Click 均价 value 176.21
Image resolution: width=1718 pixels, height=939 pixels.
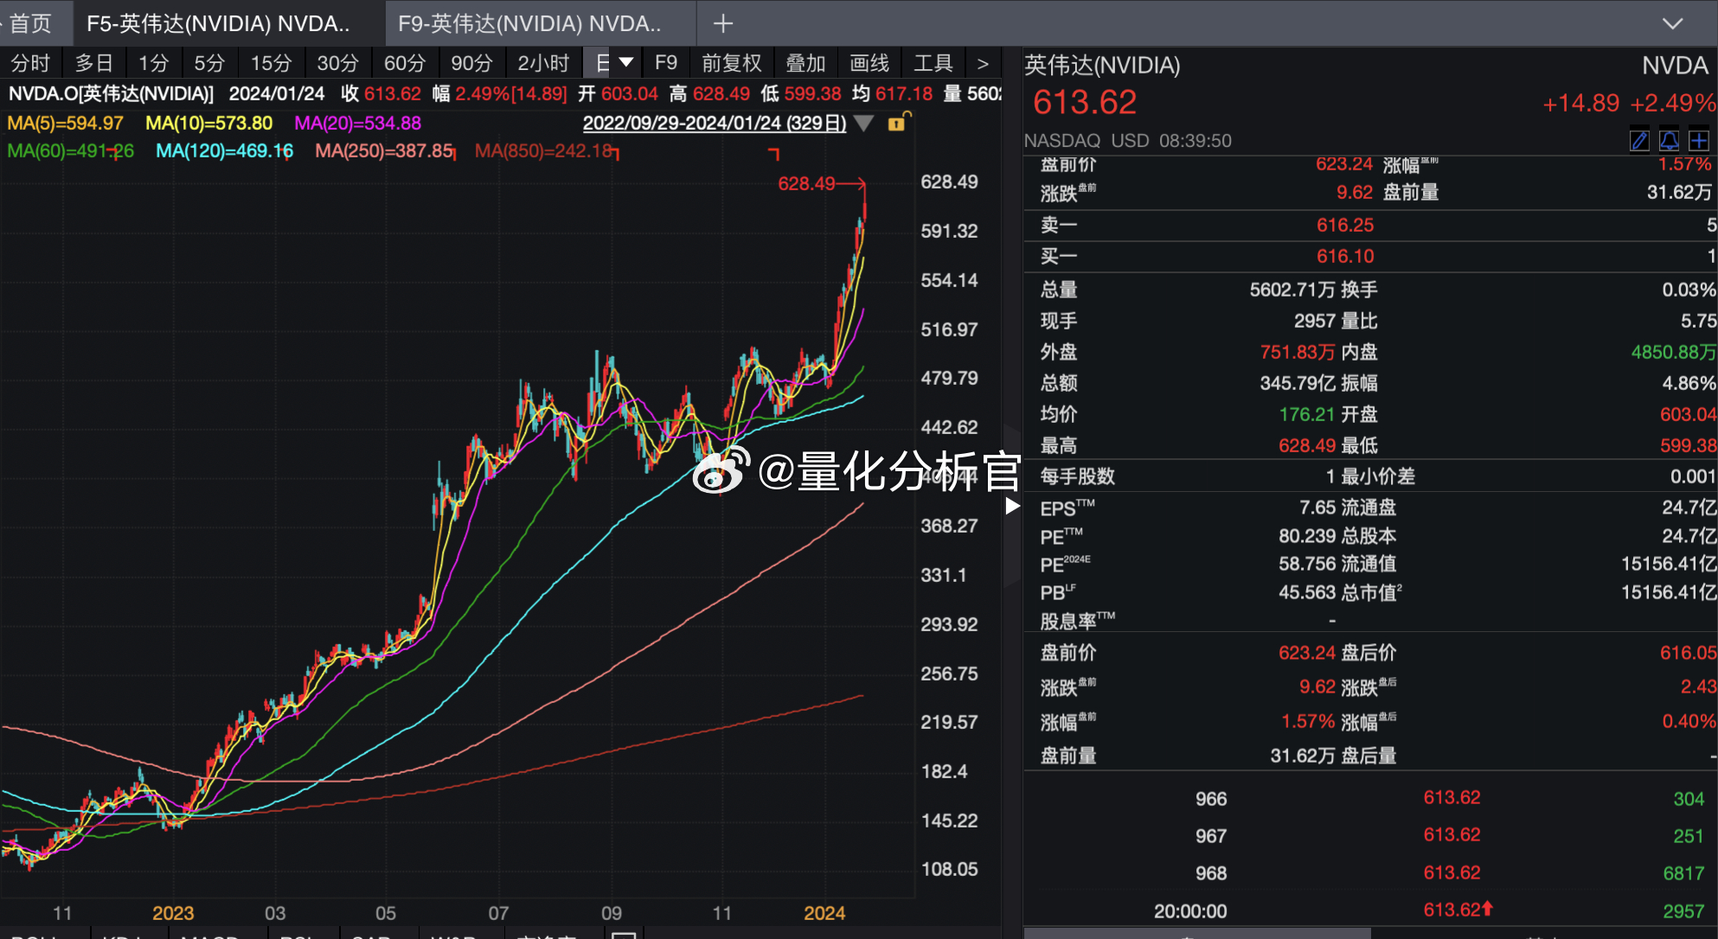[x=1307, y=414]
